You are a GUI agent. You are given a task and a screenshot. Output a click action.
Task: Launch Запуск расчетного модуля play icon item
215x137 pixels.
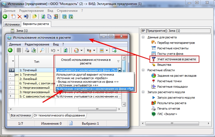tap(176, 98)
